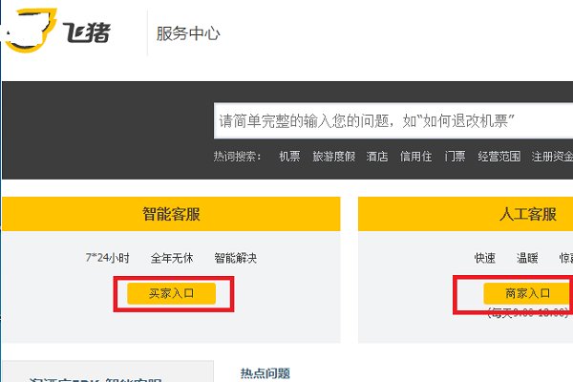The image size is (573, 382).
Task: Focus the question search input field
Action: [393, 120]
